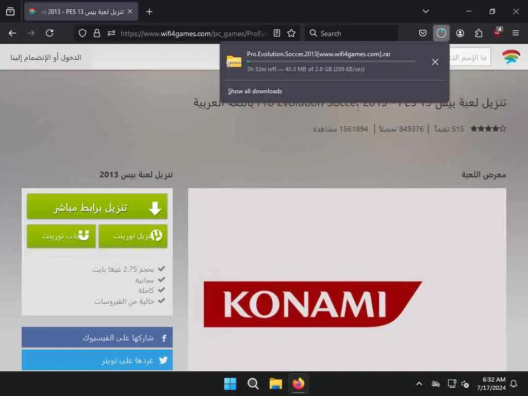Go back to previous page
This screenshot has height=396, width=528.
[12, 33]
